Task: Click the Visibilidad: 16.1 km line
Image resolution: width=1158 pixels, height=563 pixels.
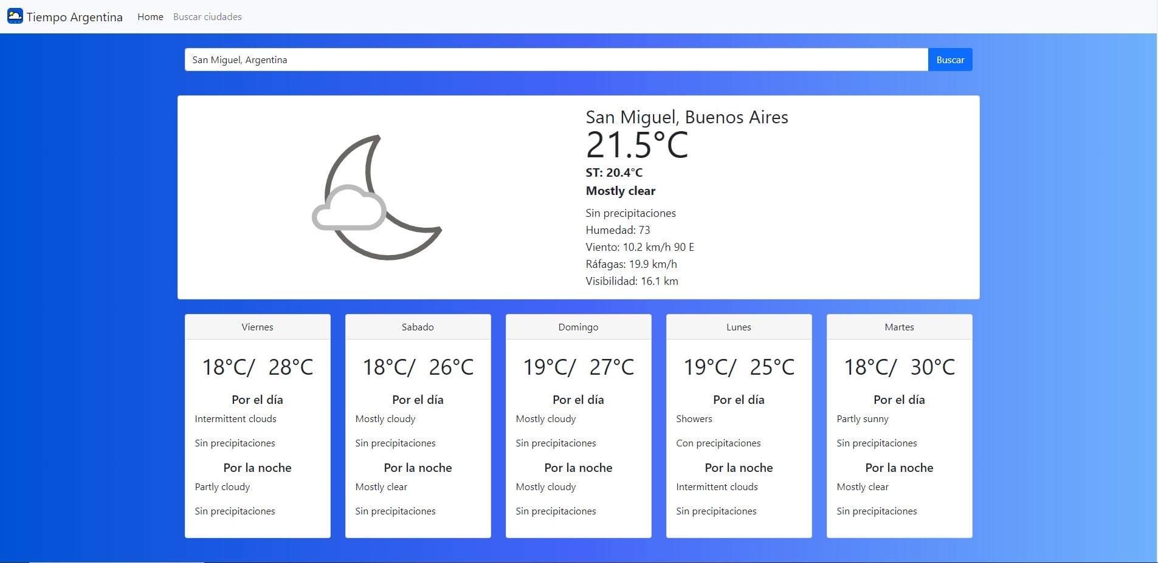Action: click(x=632, y=281)
